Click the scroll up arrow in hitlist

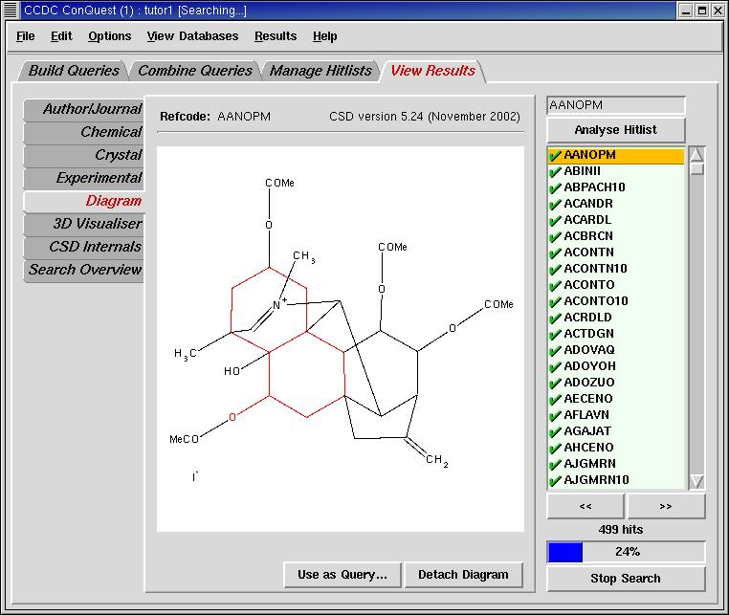(x=696, y=155)
